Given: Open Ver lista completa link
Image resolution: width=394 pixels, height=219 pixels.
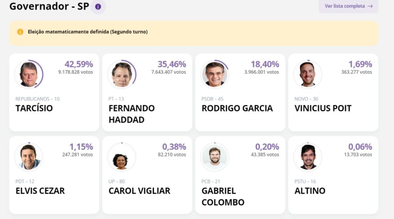Looking at the screenshot, I should click(x=348, y=6).
